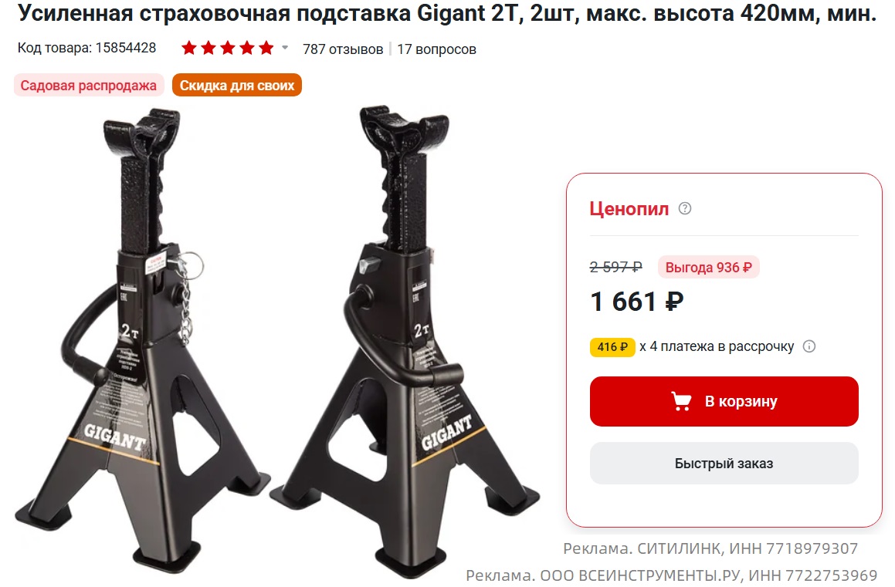
Task: Click the middle rating star
Action: (227, 49)
